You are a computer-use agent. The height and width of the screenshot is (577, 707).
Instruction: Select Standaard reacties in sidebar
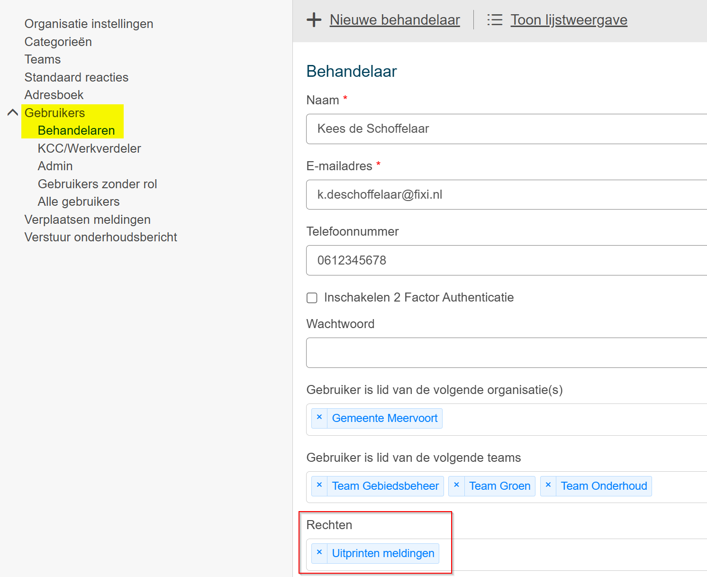click(76, 77)
